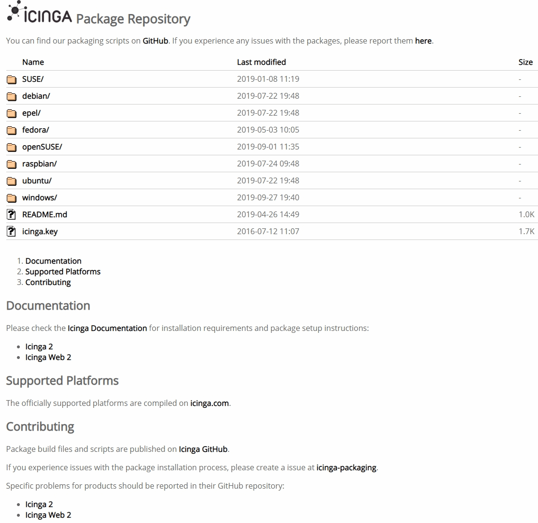Click the icinga.key file icon
The height and width of the screenshot is (523, 538).
tap(11, 231)
